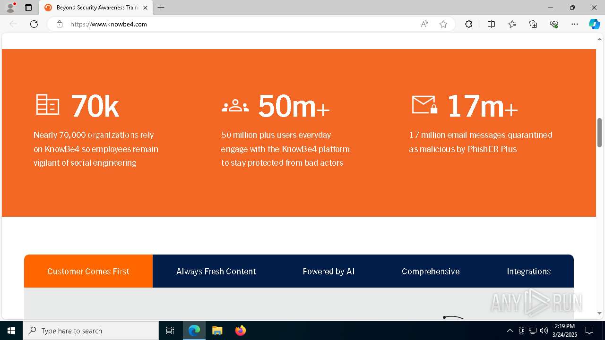
Task: Click the taskbar search box
Action: pyautogui.click(x=91, y=331)
